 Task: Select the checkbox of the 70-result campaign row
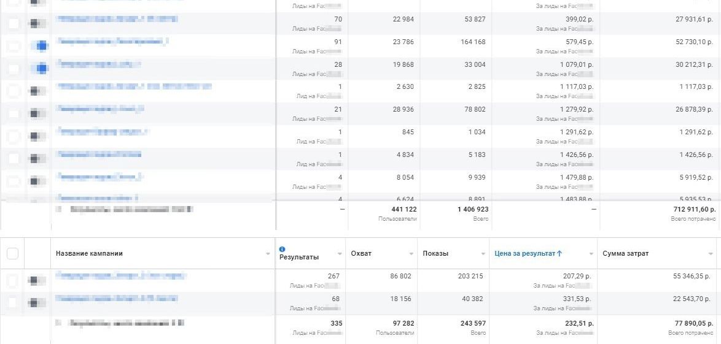click(14, 23)
